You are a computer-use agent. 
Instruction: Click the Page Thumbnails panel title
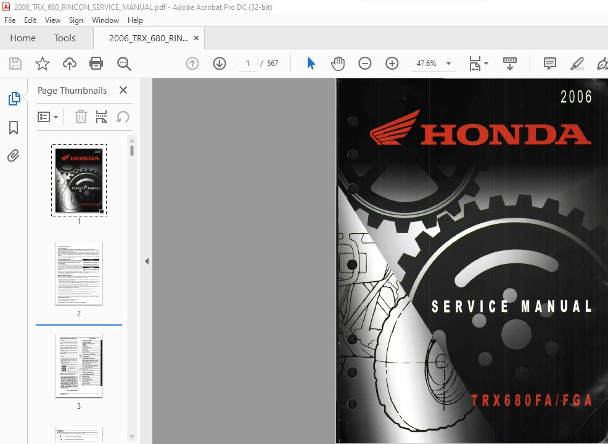(72, 91)
